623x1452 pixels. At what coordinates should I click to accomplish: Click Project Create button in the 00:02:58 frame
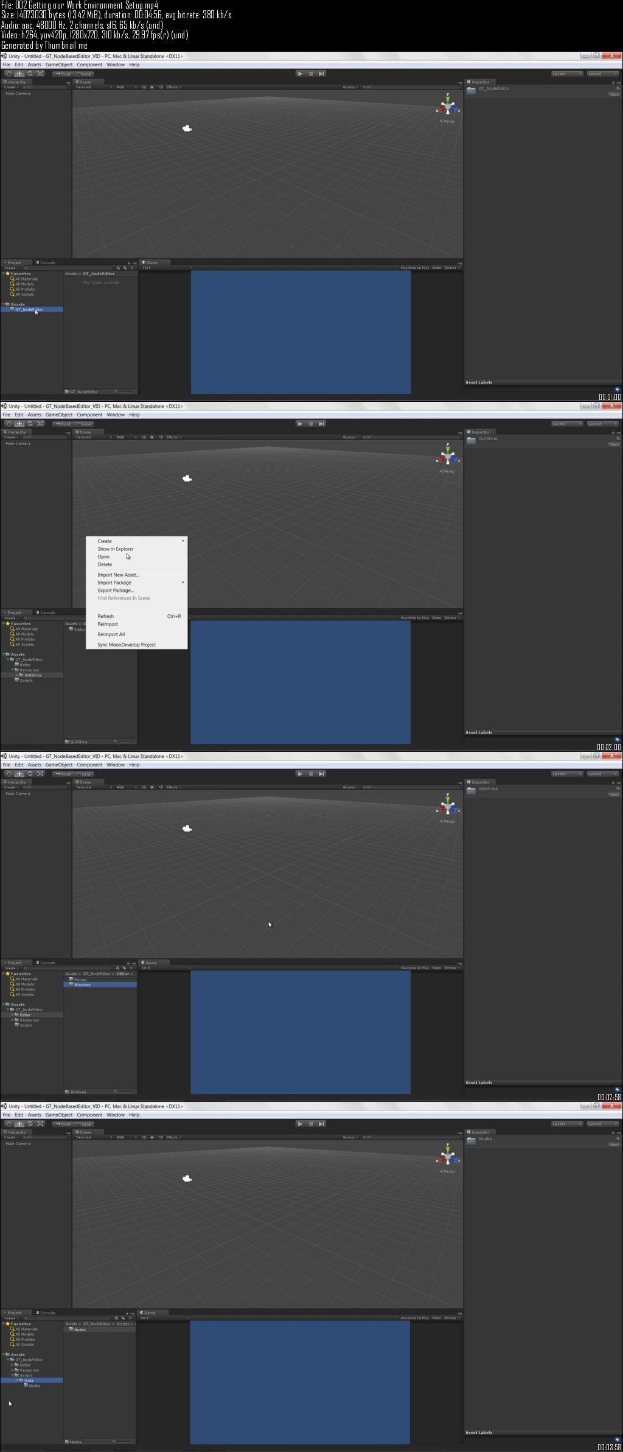pos(11,968)
